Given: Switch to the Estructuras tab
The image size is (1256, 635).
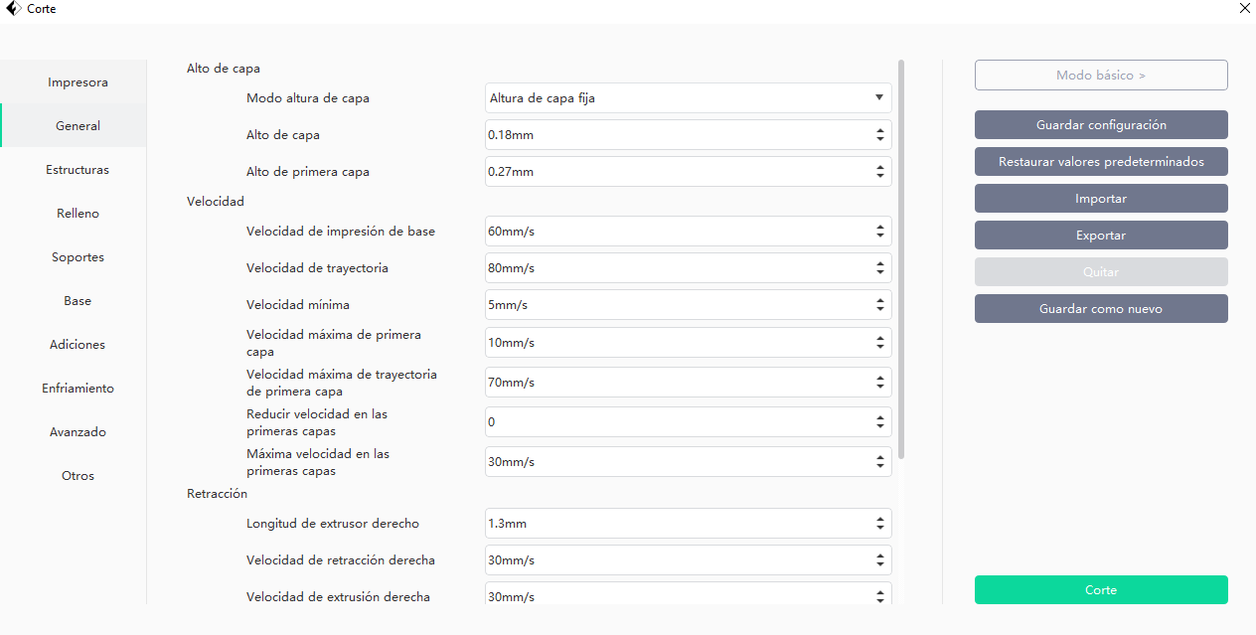Looking at the screenshot, I should click(x=78, y=170).
